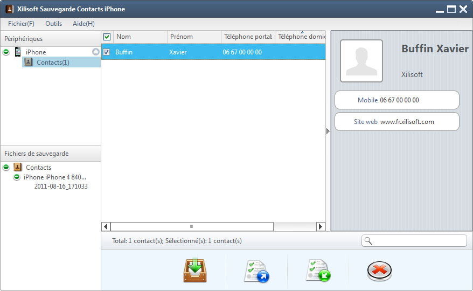Click the Xilisoft app icon in title bar
This screenshot has width=473, height=291.
click(x=9, y=9)
